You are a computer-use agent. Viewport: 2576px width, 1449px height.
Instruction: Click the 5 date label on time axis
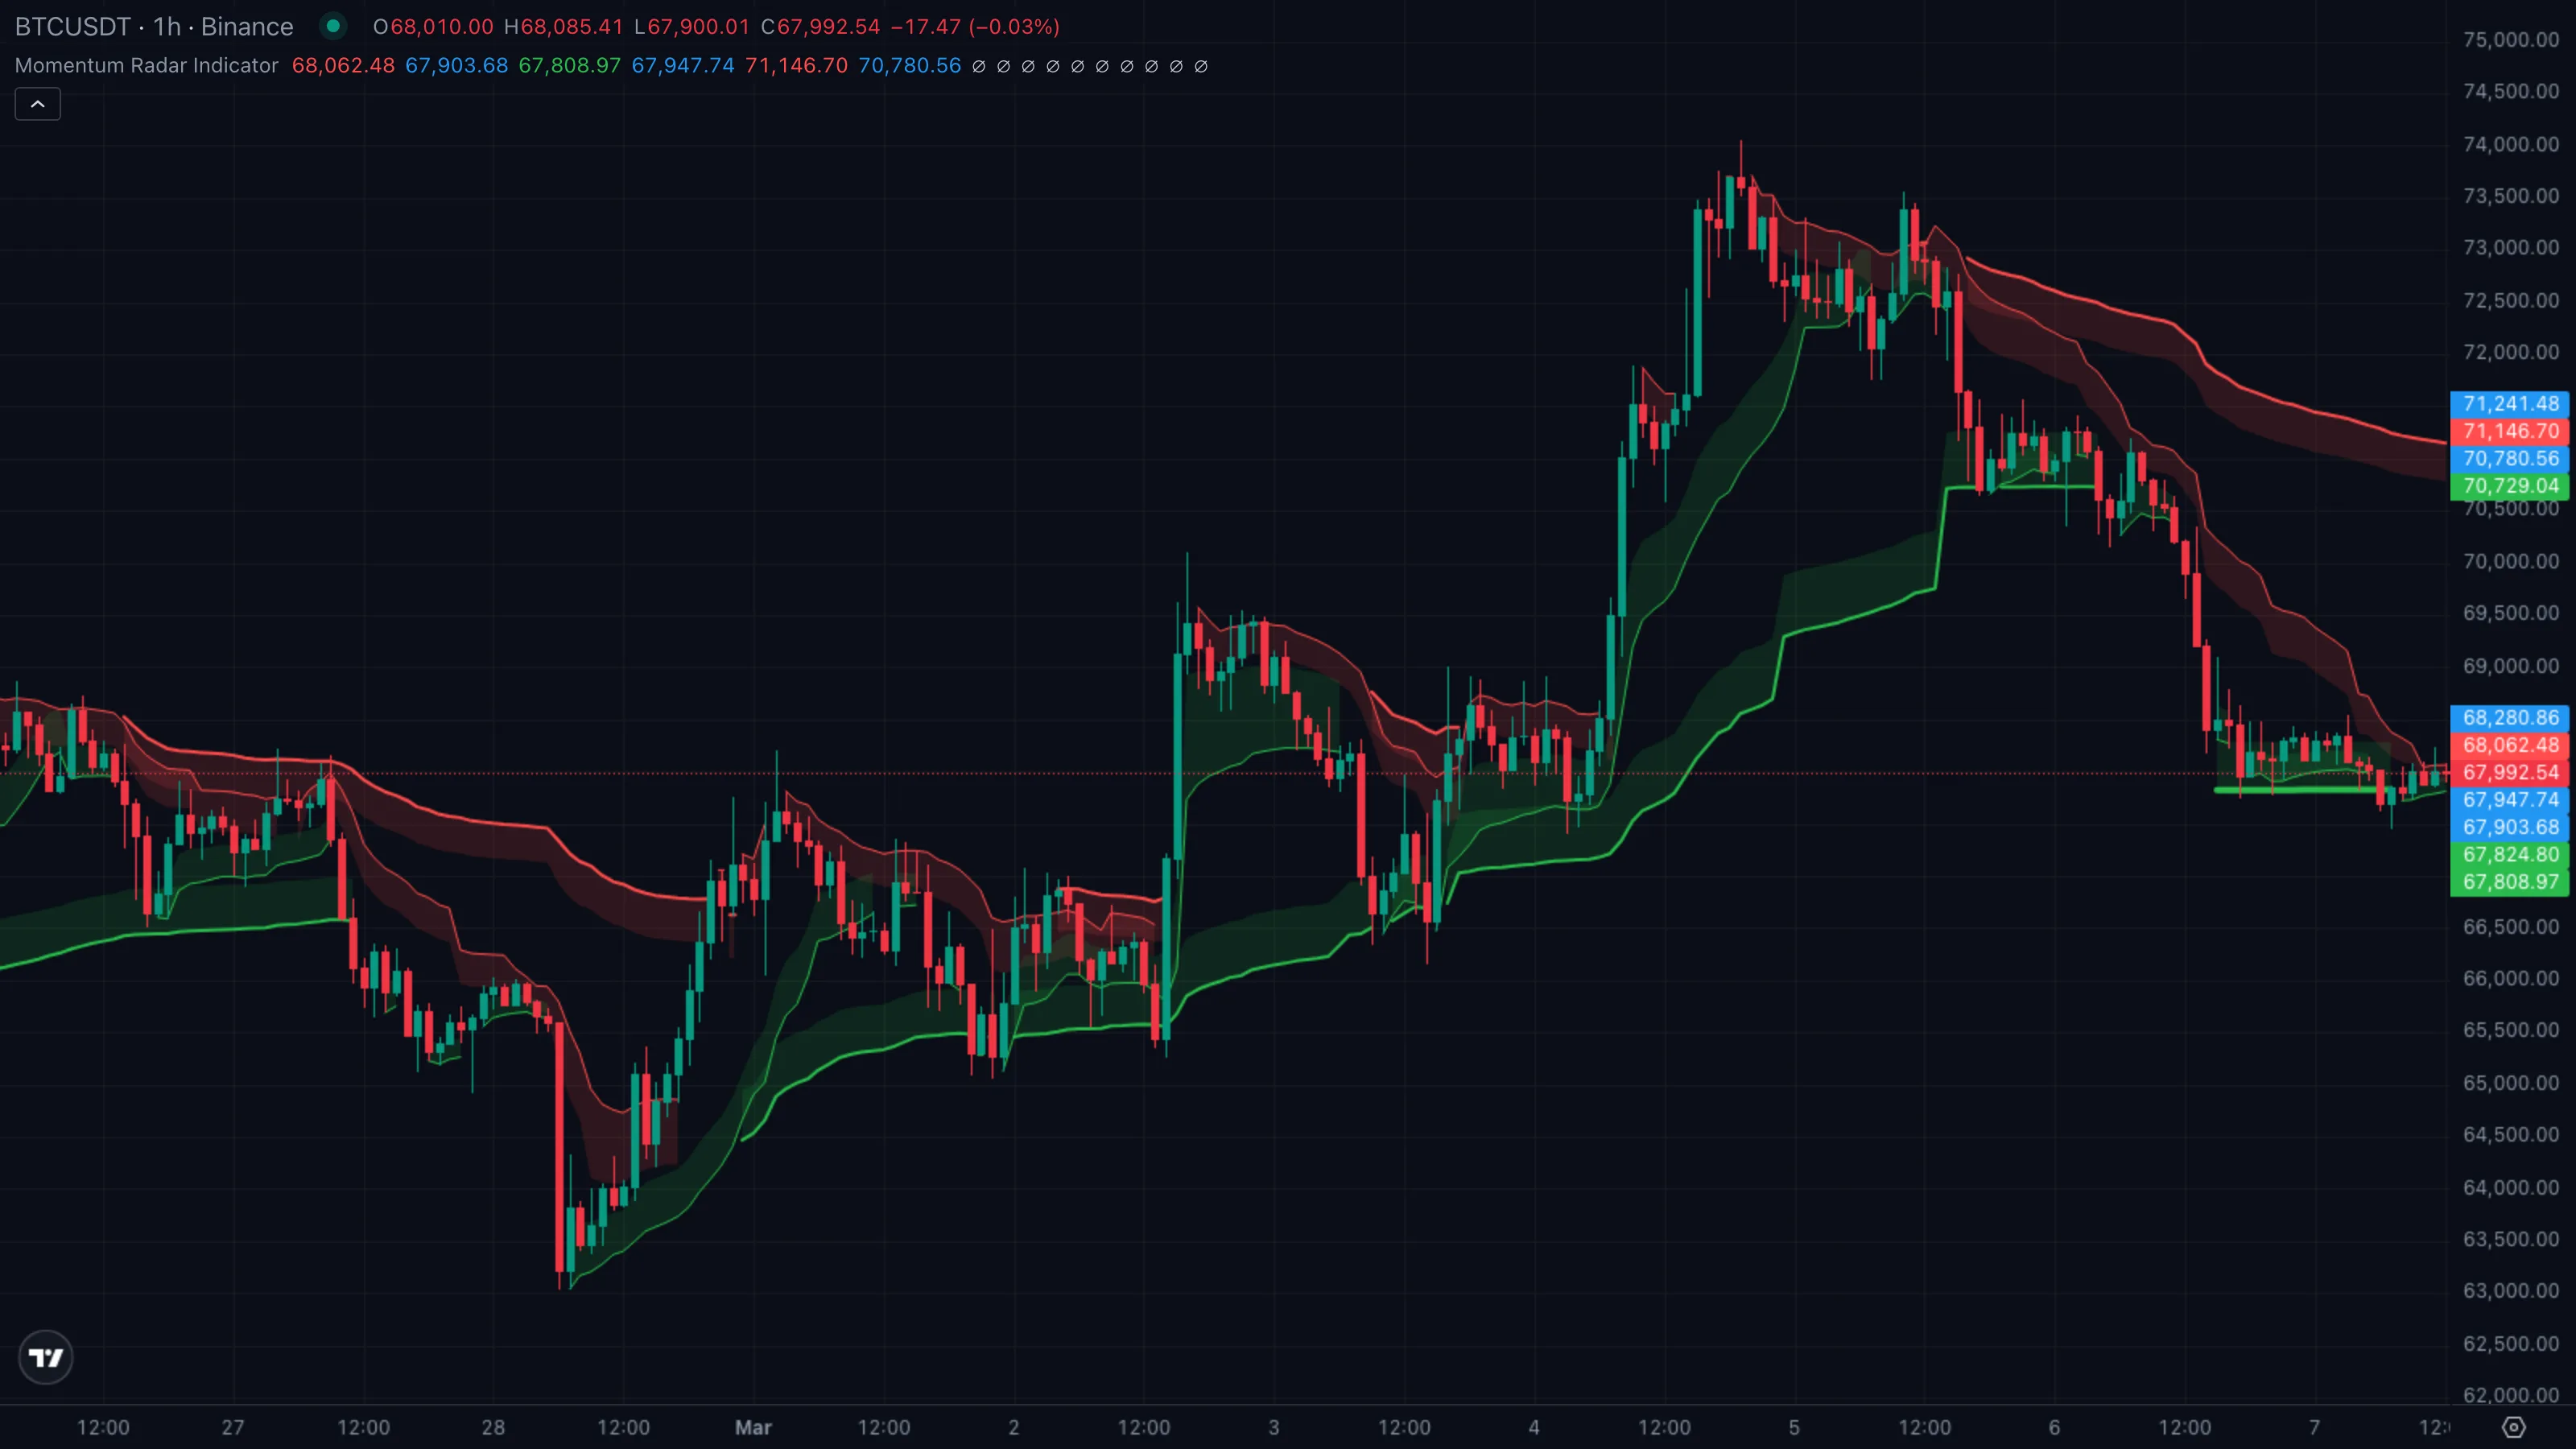pyautogui.click(x=1794, y=1427)
